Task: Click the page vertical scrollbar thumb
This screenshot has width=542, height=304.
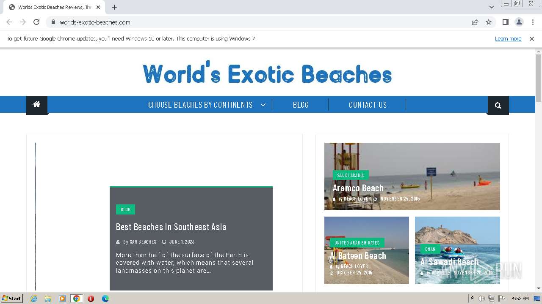Action: pos(539,78)
